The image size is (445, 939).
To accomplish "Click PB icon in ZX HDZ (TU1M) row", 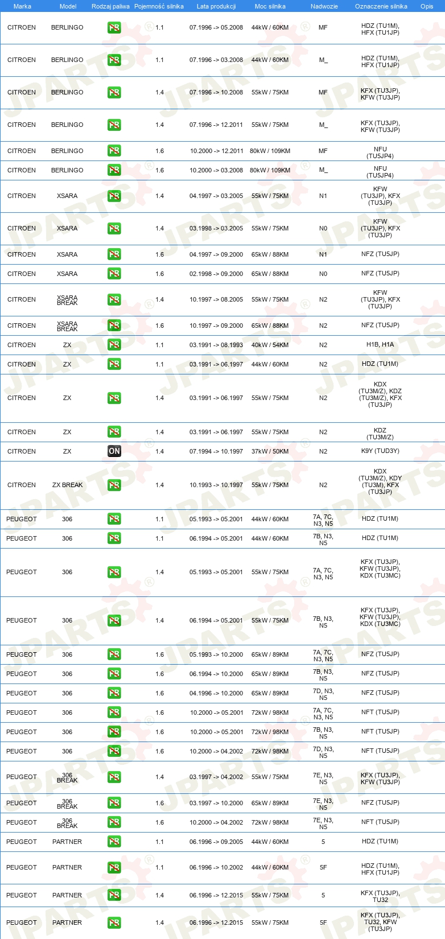I will 114,364.
